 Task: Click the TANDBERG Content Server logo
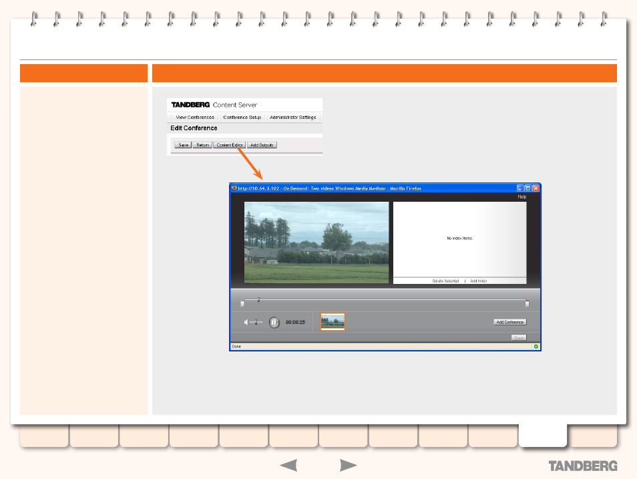[x=214, y=105]
